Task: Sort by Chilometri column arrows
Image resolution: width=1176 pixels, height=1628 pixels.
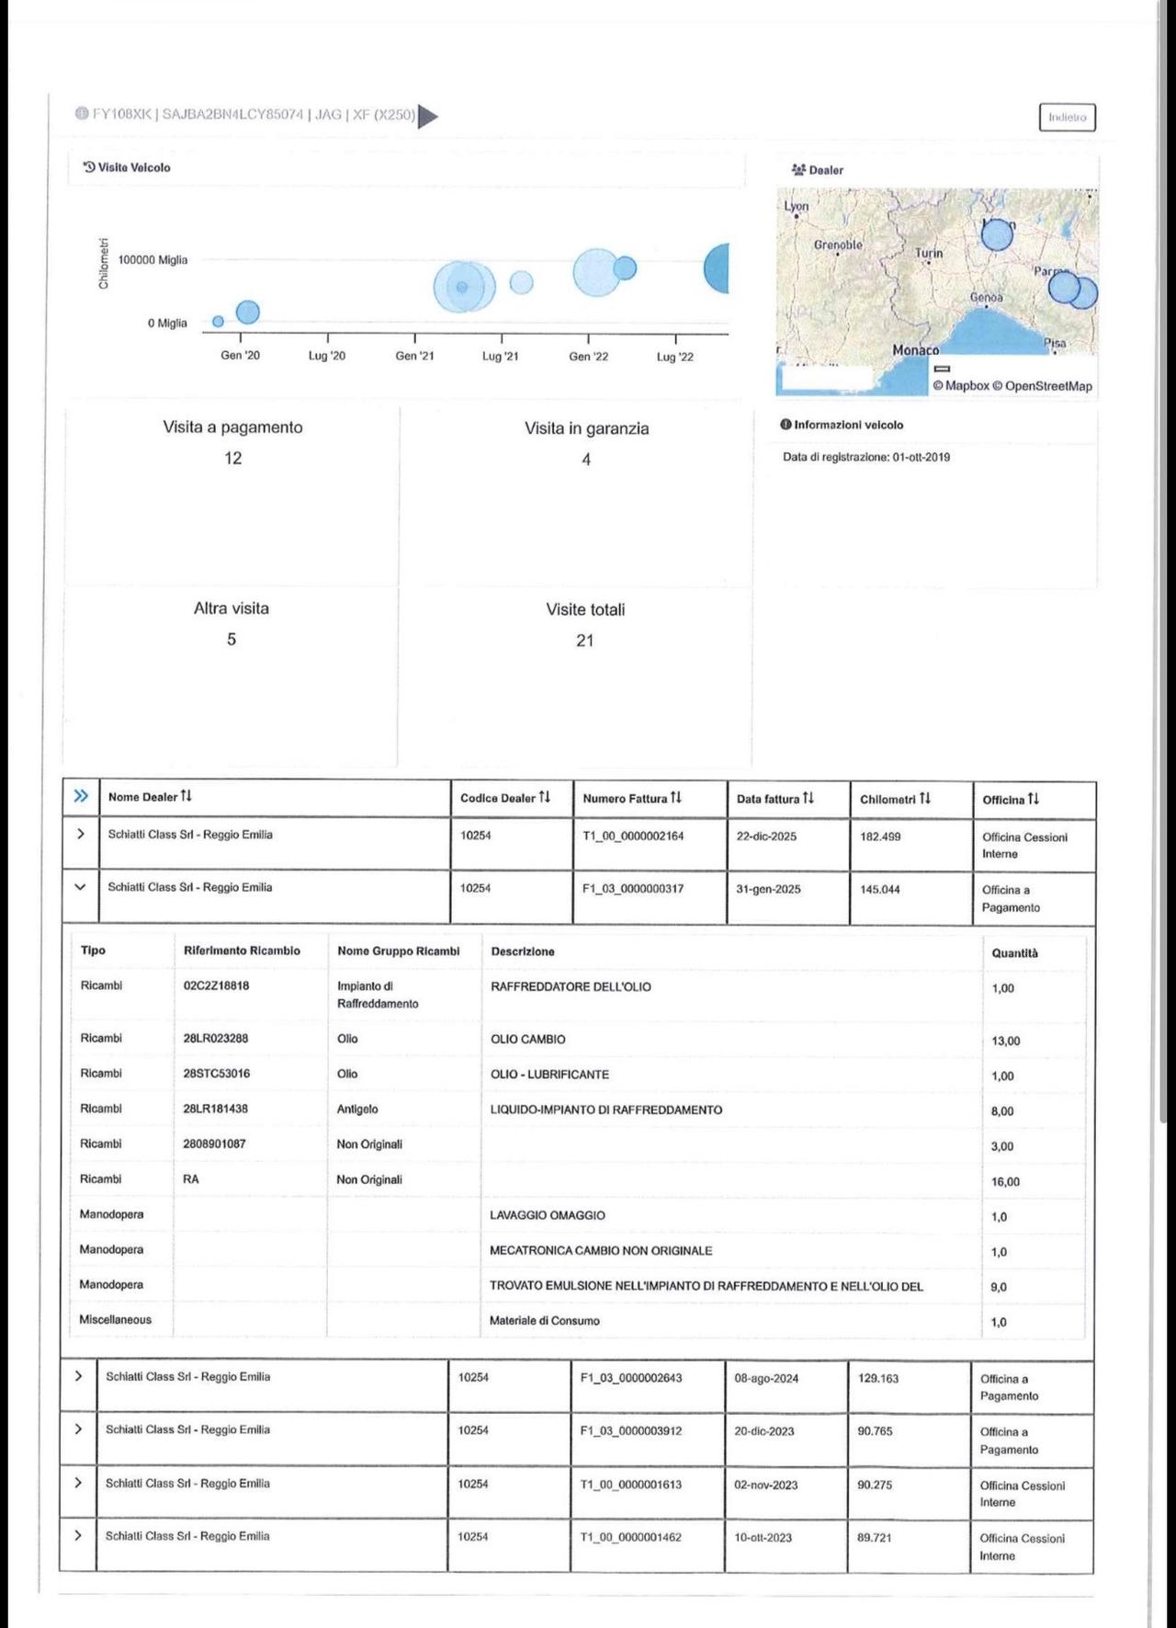Action: coord(924,799)
